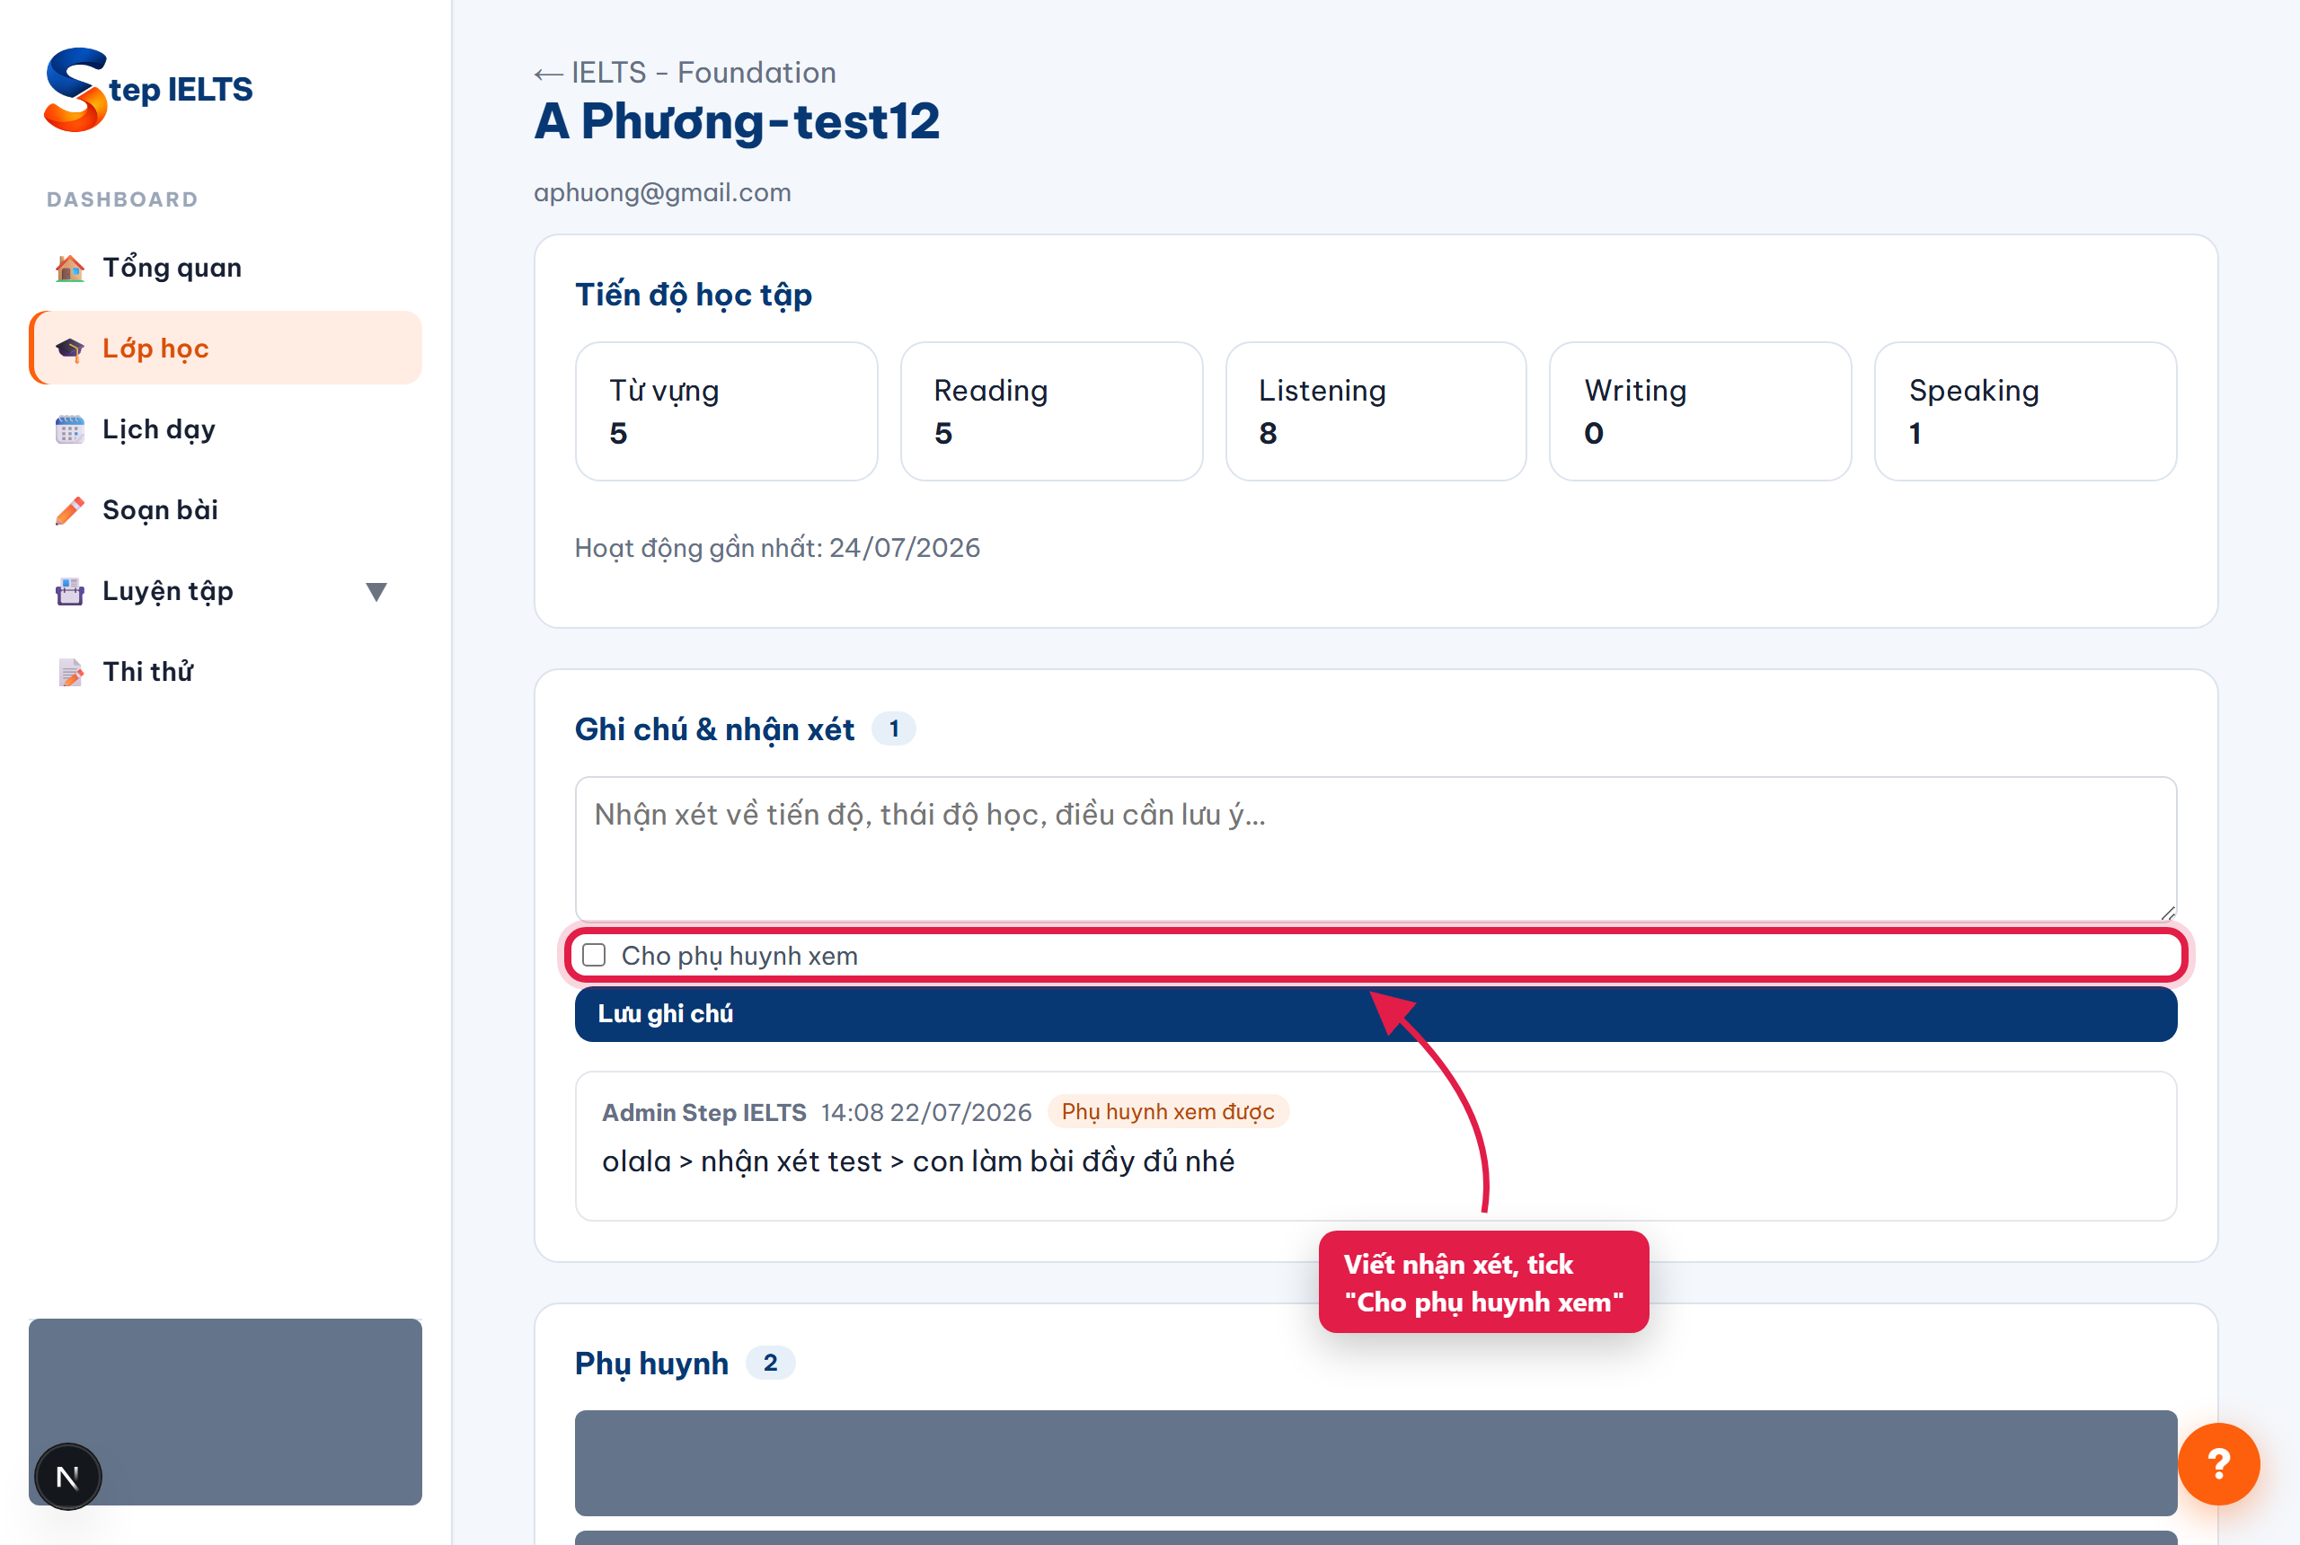Tick the Cho phụ huynh xem checkbox
The height and width of the screenshot is (1545, 2300).
(x=593, y=955)
